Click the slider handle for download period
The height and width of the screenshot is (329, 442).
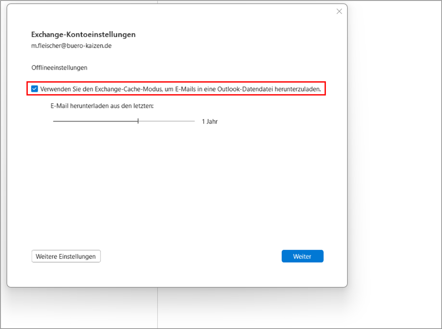(138, 121)
